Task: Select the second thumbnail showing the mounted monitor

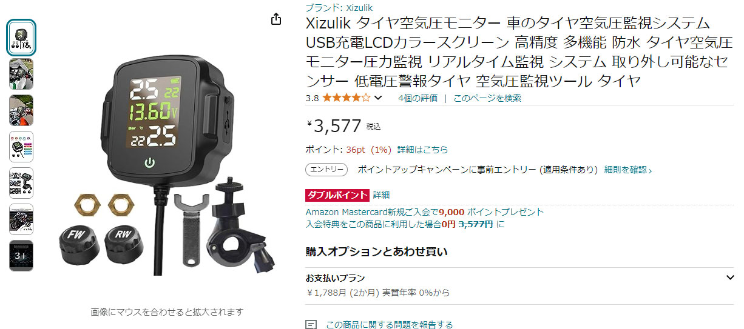Action: pyautogui.click(x=21, y=74)
